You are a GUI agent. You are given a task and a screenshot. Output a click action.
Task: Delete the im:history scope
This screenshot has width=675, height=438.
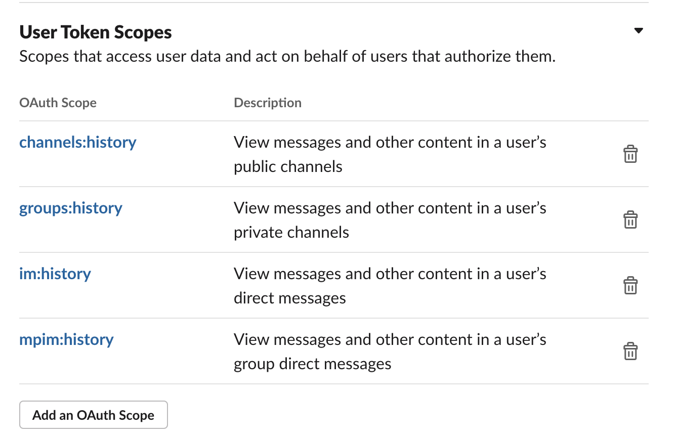click(x=630, y=286)
